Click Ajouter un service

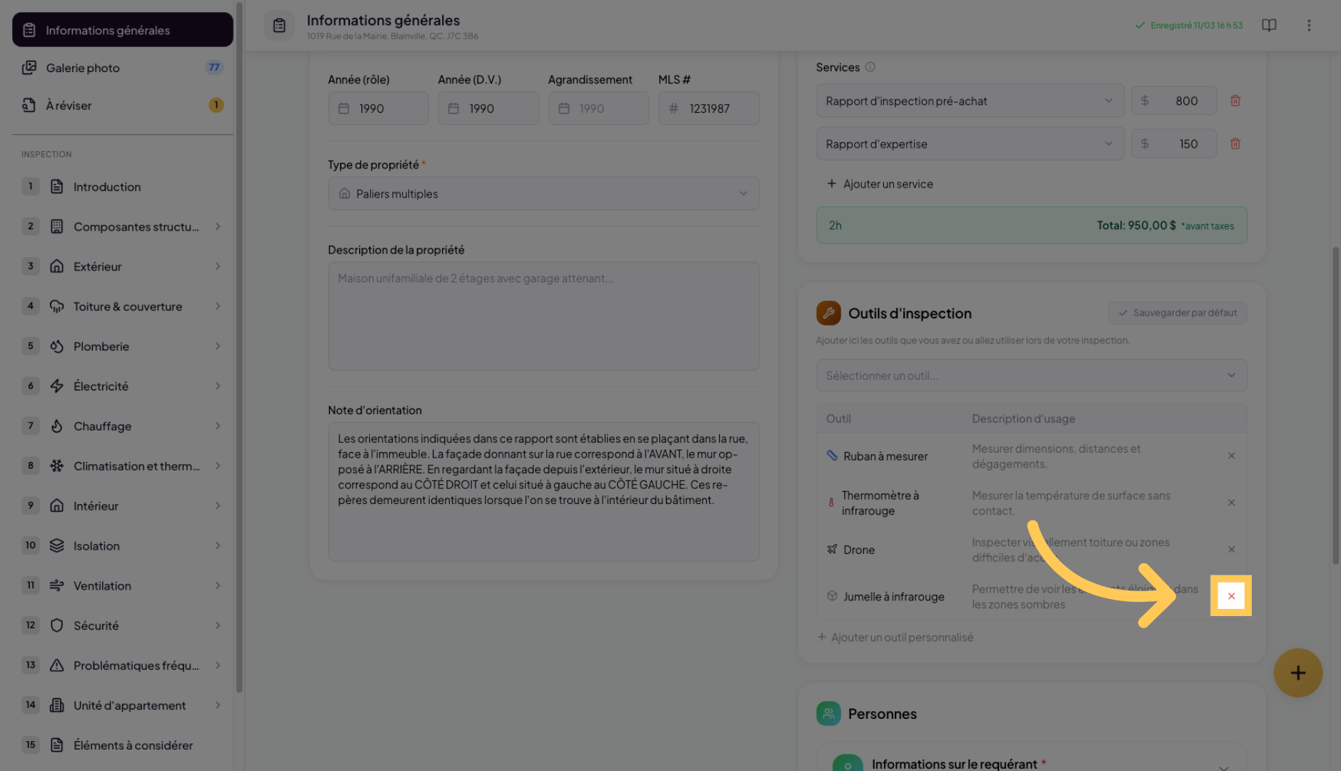tap(880, 184)
